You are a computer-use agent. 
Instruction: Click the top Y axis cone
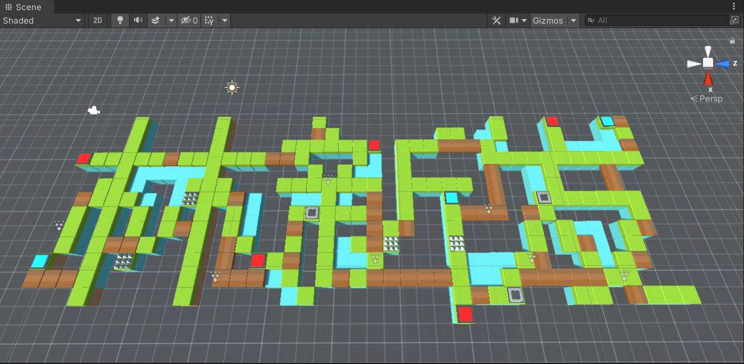(709, 51)
